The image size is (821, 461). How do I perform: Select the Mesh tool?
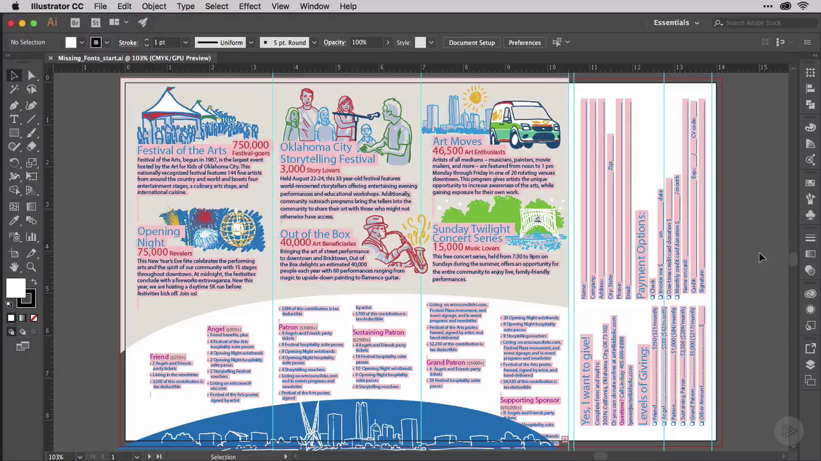click(x=14, y=207)
